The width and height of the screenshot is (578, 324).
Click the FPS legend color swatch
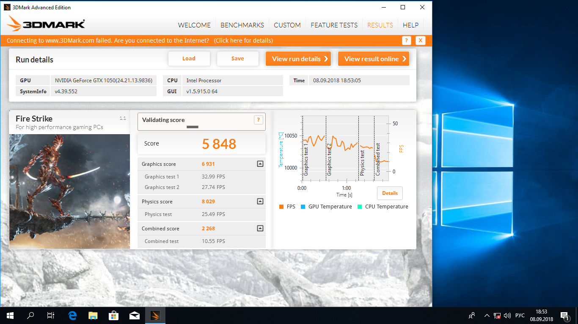click(x=281, y=207)
